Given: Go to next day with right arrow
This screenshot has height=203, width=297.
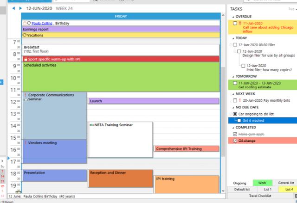Looking at the screenshot, I should tap(19, 9).
